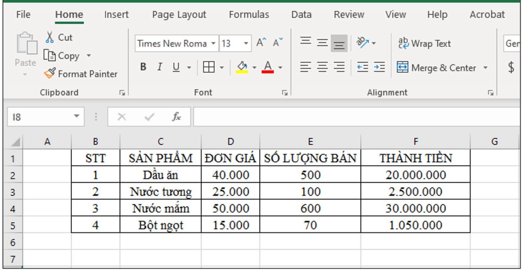Expand the Name Box dropdown
The width and height of the screenshot is (522, 270).
click(x=77, y=116)
